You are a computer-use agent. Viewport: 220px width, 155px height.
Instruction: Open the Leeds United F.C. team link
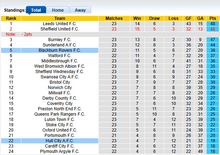point(60,24)
